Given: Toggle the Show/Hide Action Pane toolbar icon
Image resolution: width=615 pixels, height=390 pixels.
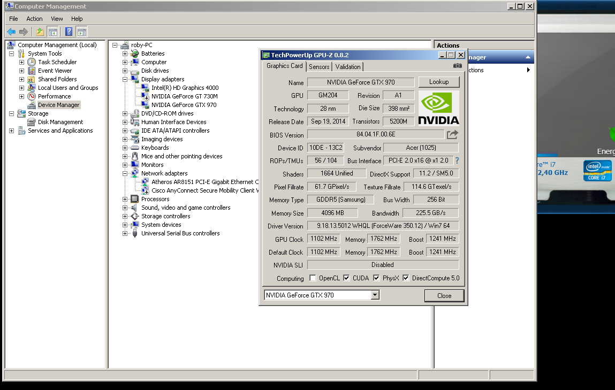Looking at the screenshot, I should [81, 32].
